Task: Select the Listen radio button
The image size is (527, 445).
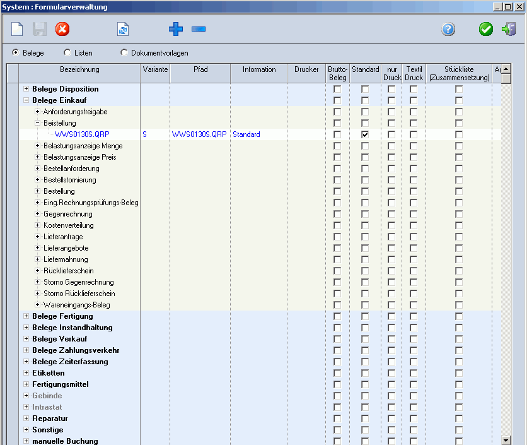Action: (x=67, y=53)
